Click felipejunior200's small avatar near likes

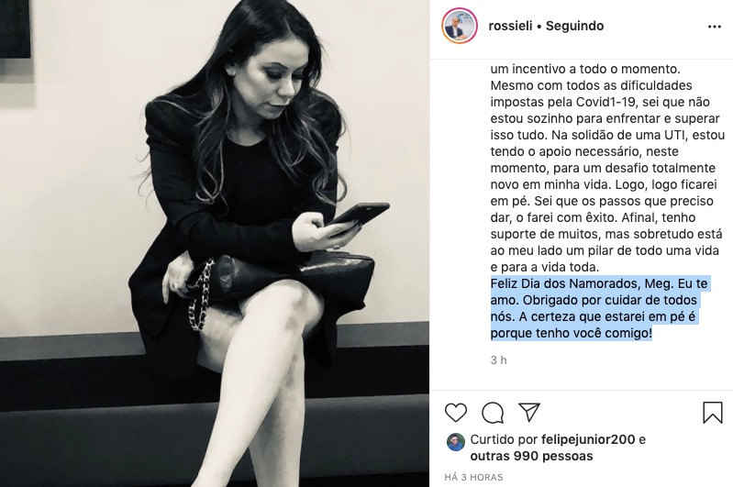(x=456, y=442)
